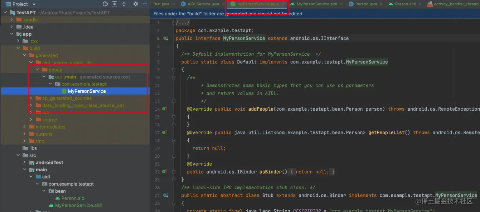
Task: Select the .gradle folder row
Action: (x=75, y=20)
